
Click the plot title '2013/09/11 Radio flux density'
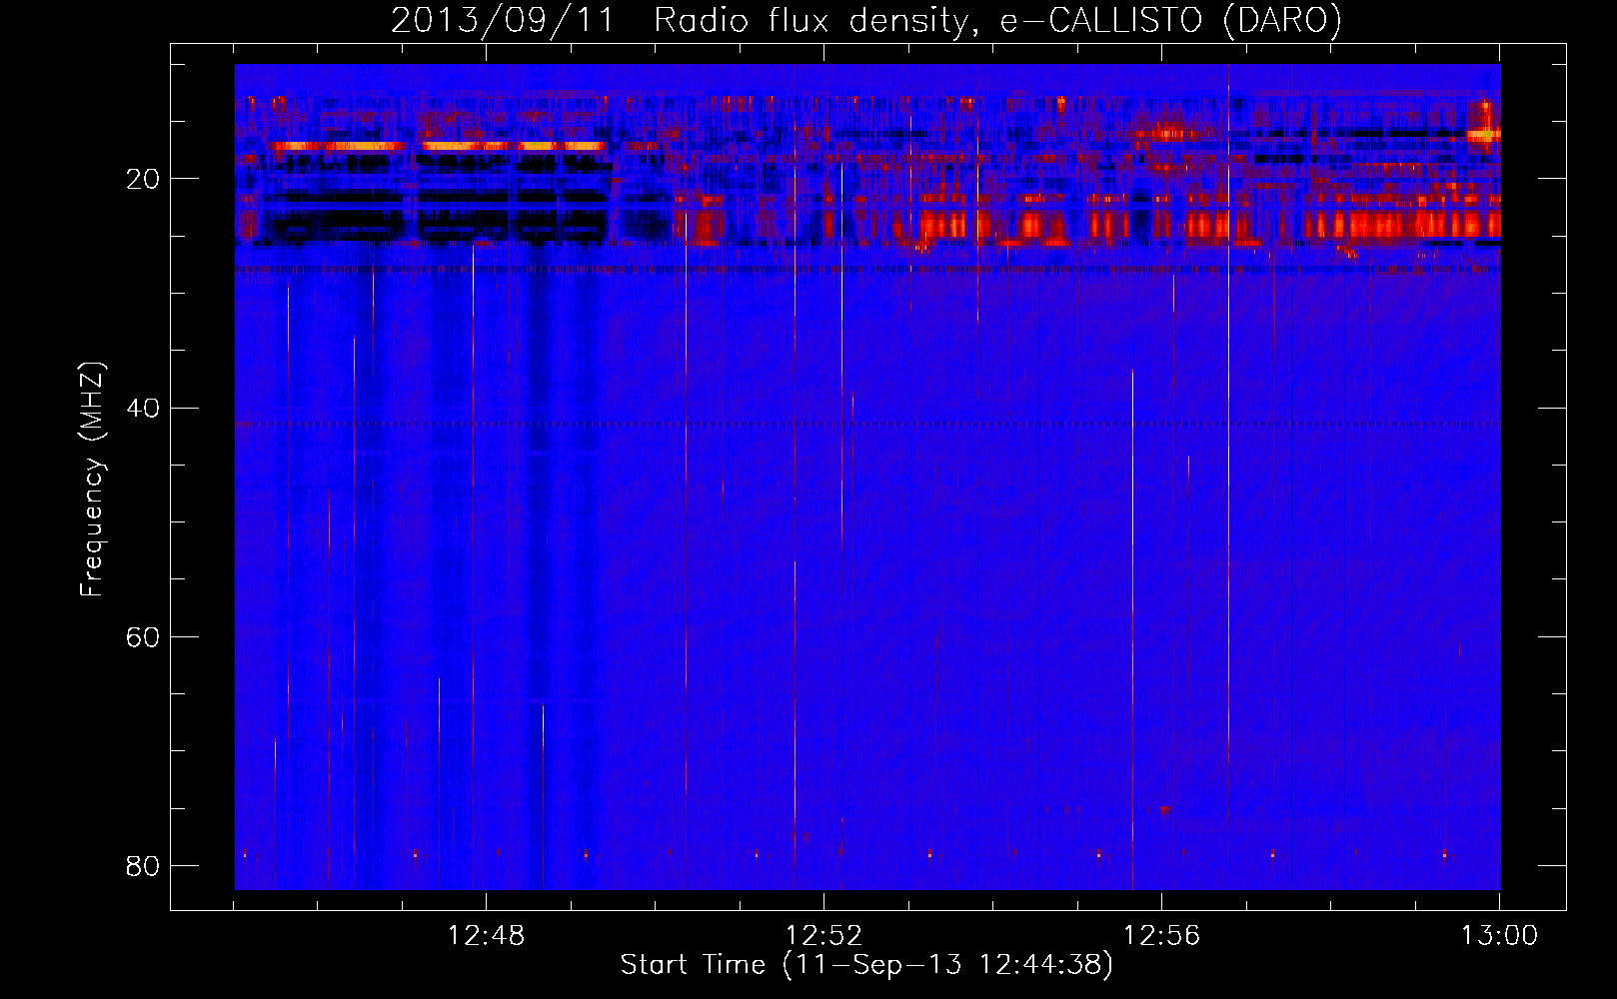click(866, 20)
